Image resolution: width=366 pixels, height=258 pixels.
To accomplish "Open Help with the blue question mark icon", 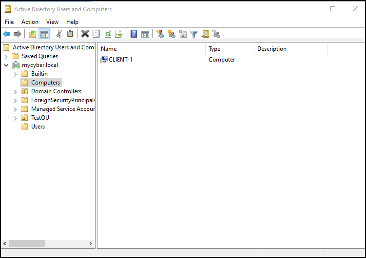I will (134, 34).
